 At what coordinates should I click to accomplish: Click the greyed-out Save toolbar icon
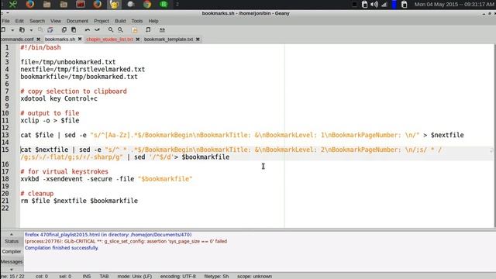pyautogui.click(x=40, y=29)
